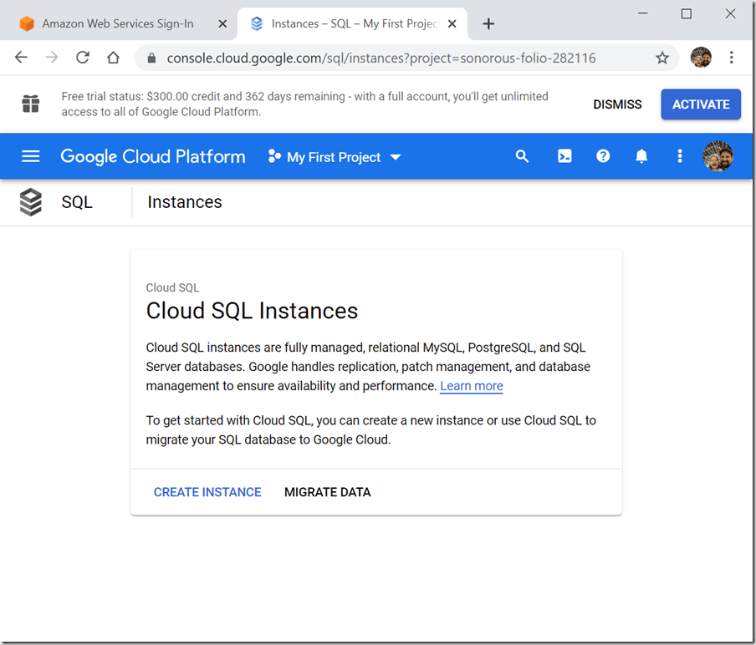Open the three-dot settings menu in header
Viewport: 756px width, 645px height.
(680, 156)
